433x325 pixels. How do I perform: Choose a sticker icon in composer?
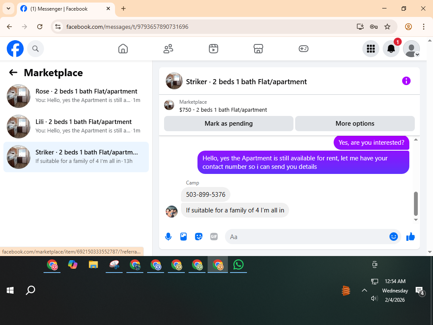[x=199, y=237]
